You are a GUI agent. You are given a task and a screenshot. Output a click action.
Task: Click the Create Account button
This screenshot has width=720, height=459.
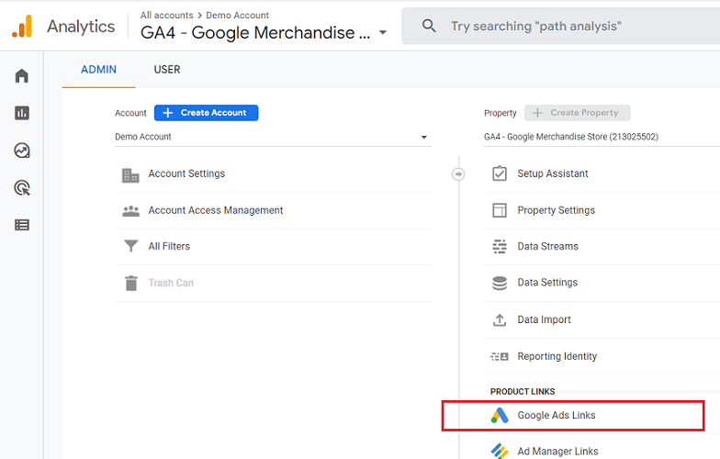206,113
